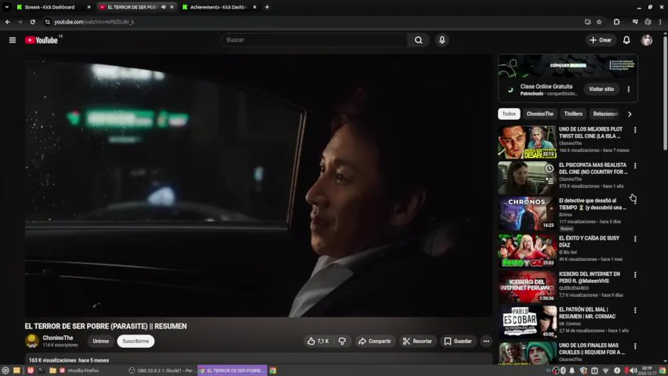
Task: Switch to OBS 30.0.2.1 taskbar window
Action: tap(163, 371)
